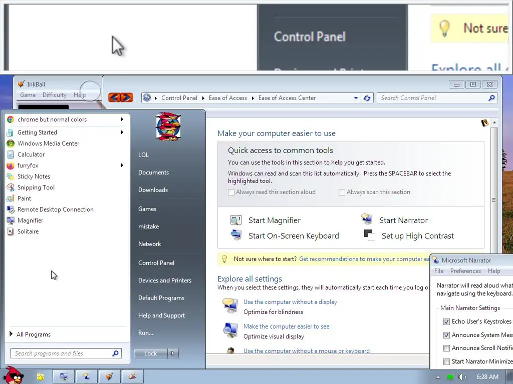Uncheck Announce System Messages in Narrator

click(446, 335)
